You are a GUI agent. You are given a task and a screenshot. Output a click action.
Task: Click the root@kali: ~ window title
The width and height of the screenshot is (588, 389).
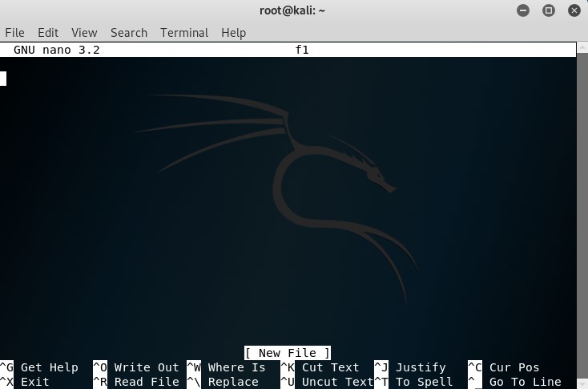(292, 10)
